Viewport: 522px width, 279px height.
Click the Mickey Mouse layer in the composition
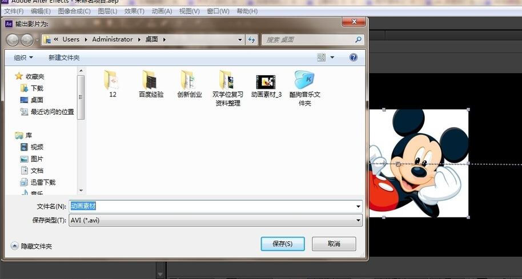[x=419, y=163]
